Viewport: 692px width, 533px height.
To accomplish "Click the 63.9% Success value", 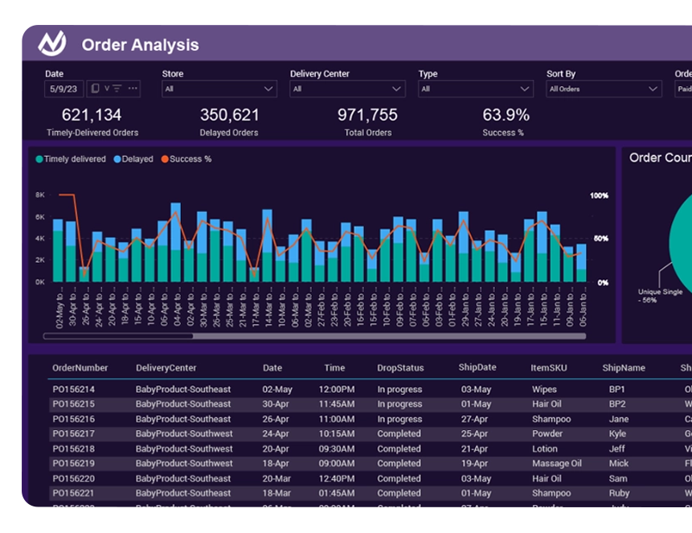I will point(506,115).
